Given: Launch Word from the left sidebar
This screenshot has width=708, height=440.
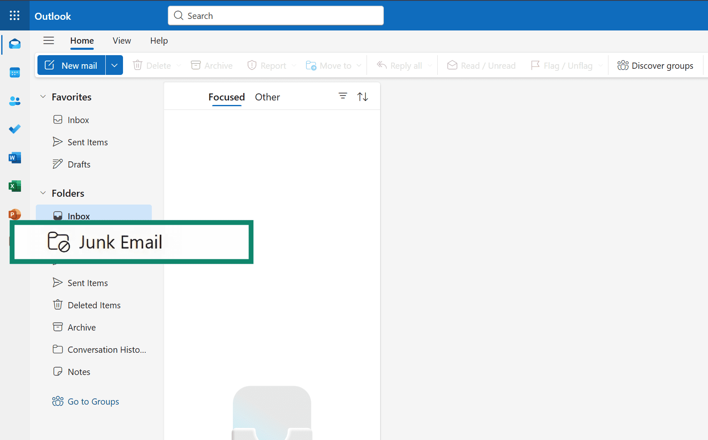Looking at the screenshot, I should pyautogui.click(x=15, y=157).
